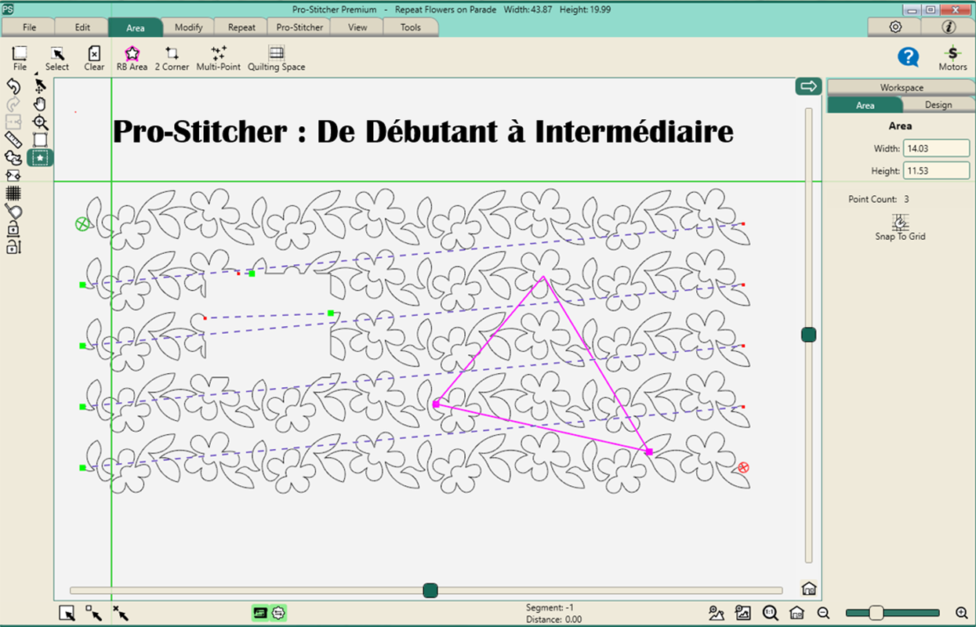Toggle the green keyboard indicator icon

tap(260, 613)
